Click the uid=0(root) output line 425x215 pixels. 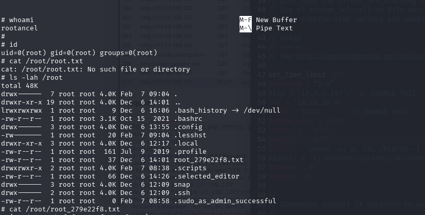point(79,53)
